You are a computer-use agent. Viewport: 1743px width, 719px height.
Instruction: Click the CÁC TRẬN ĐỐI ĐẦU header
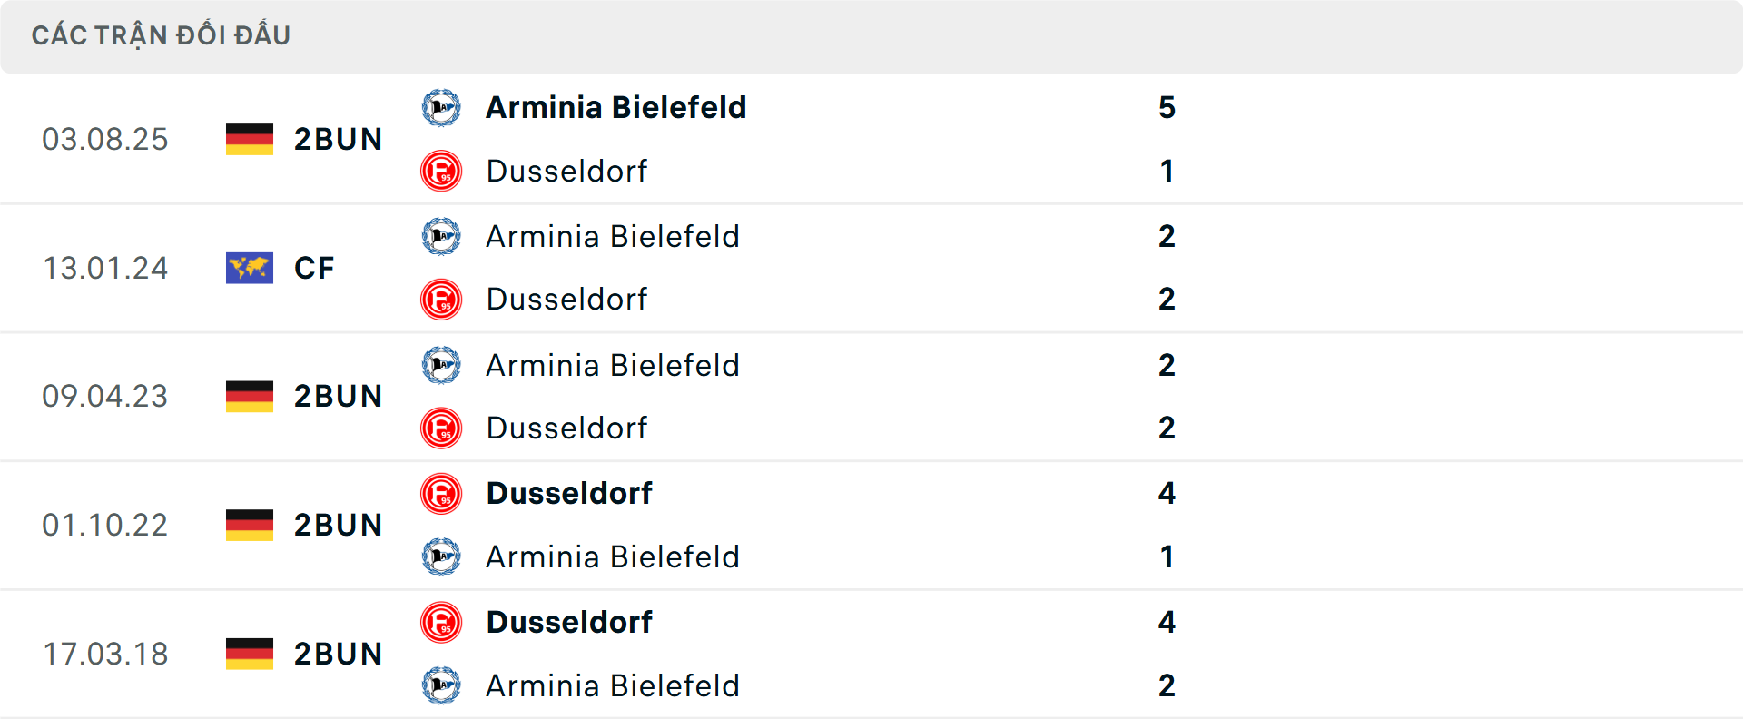point(162,35)
